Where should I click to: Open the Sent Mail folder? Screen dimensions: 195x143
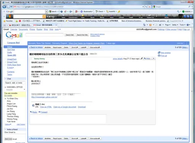[x=11, y=50]
